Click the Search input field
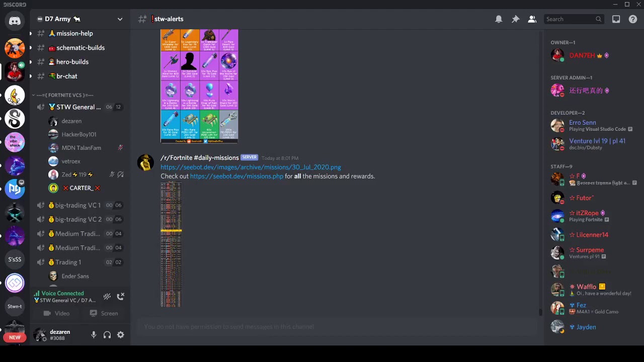The image size is (644, 362). pos(574,19)
